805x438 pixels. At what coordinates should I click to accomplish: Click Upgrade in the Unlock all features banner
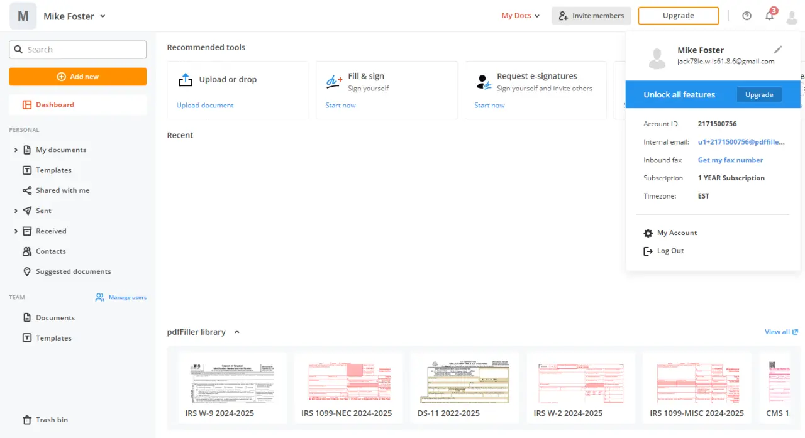[759, 94]
